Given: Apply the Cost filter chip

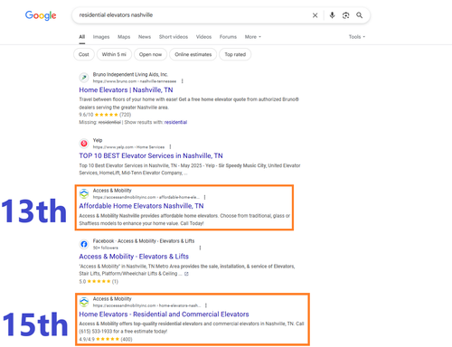Looking at the screenshot, I should tap(84, 54).
